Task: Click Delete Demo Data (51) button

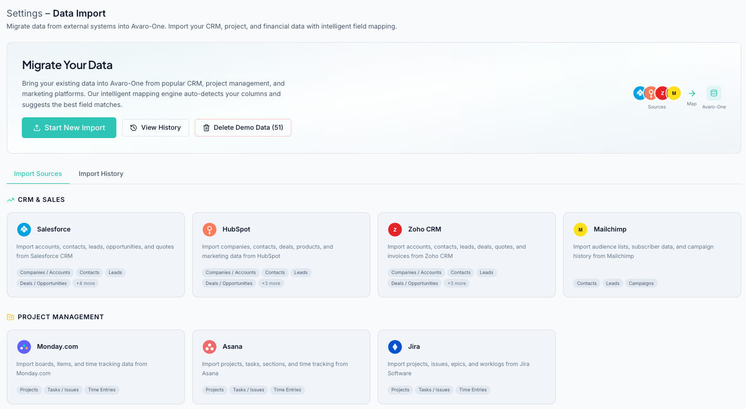Action: click(243, 128)
